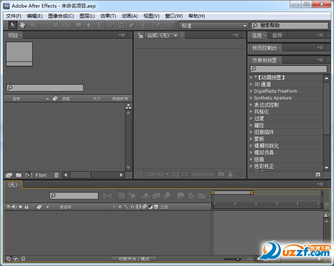
Task: Click the 0:00:00:00 timecode in viewer
Action: tap(203, 174)
